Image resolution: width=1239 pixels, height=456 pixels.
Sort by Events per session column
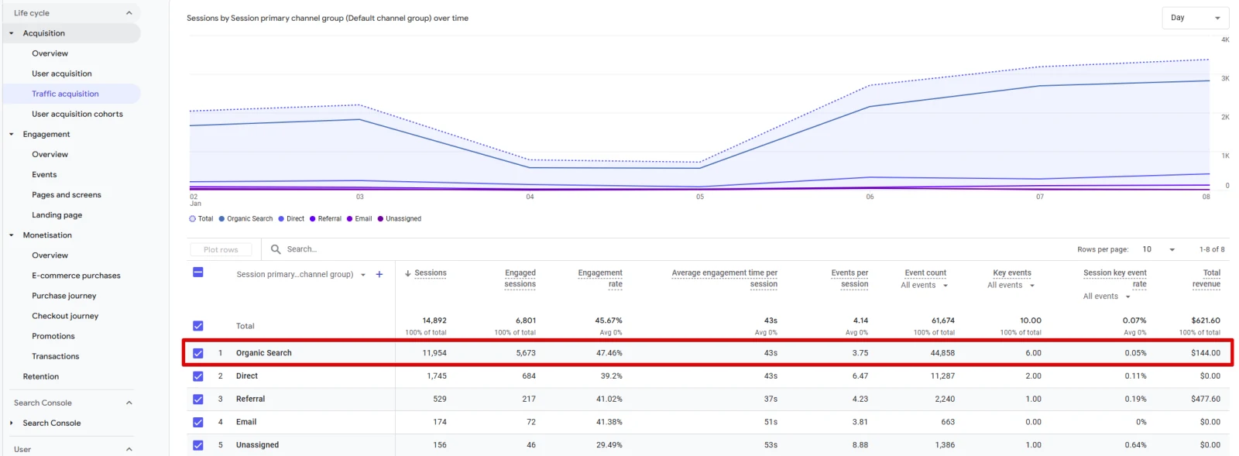pos(849,279)
